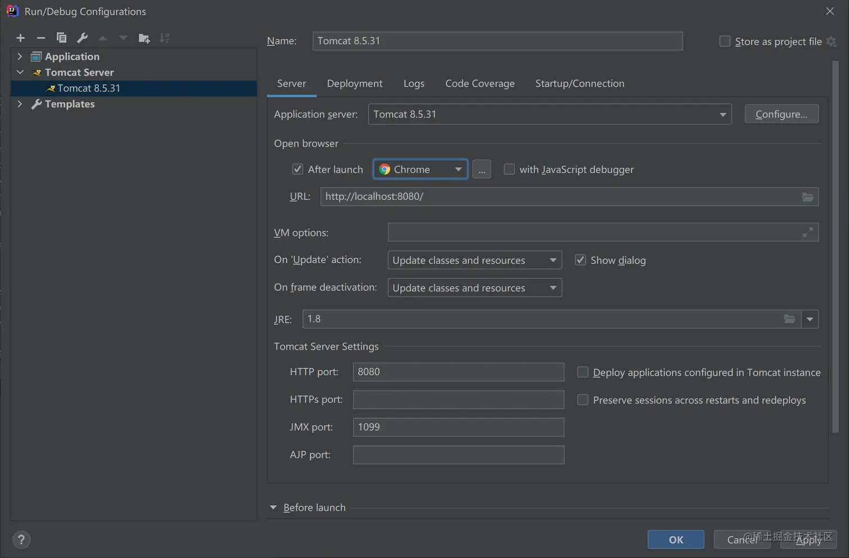Viewport: 849px width, 558px height.
Task: Click the JMX port field
Action: tap(459, 427)
